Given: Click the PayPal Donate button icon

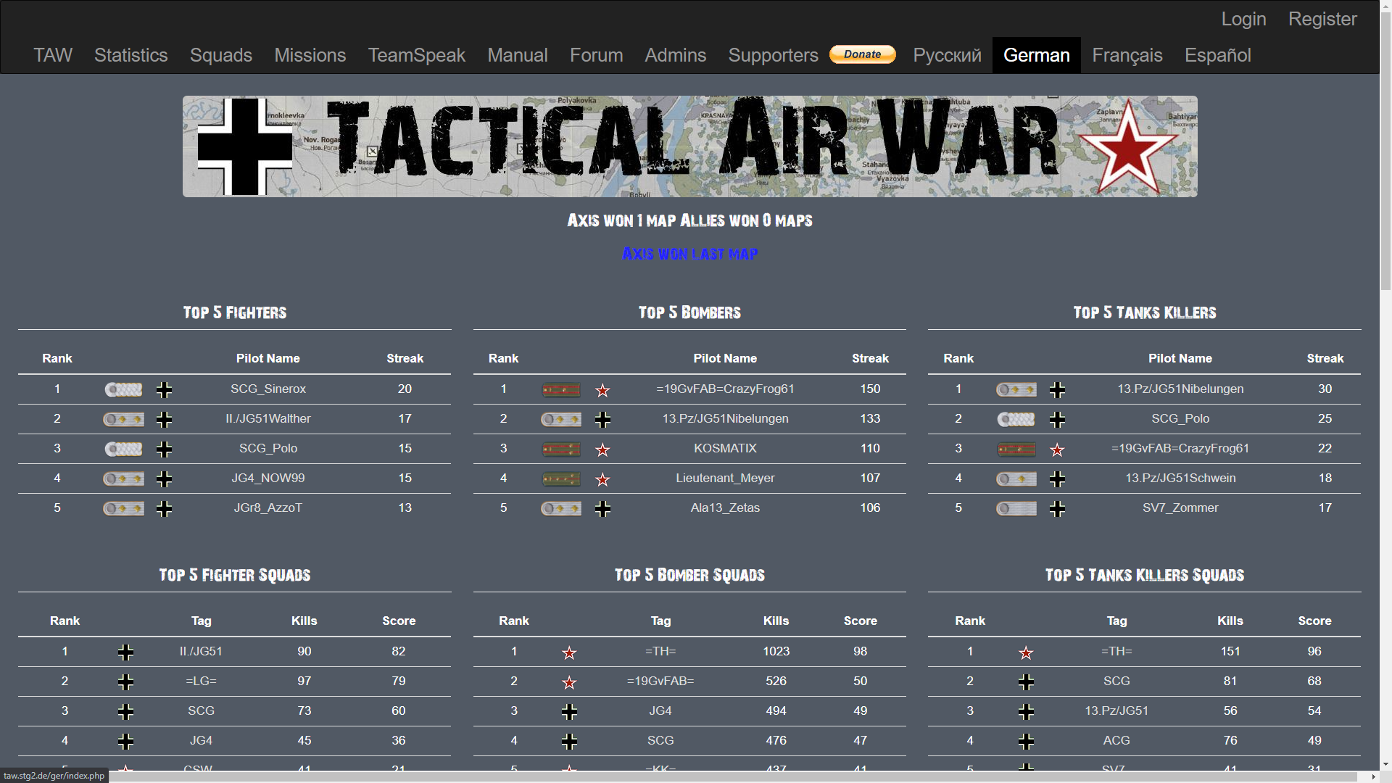Looking at the screenshot, I should pos(862,54).
